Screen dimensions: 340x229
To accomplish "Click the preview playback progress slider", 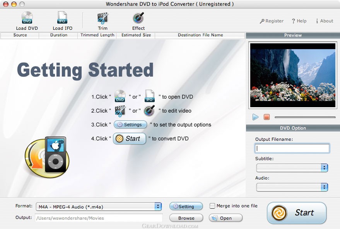I will pyautogui.click(x=305, y=117).
